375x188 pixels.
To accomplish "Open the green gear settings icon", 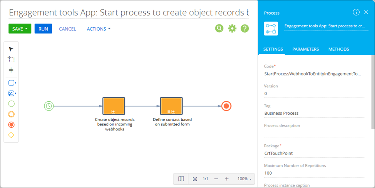I will click(232, 28).
